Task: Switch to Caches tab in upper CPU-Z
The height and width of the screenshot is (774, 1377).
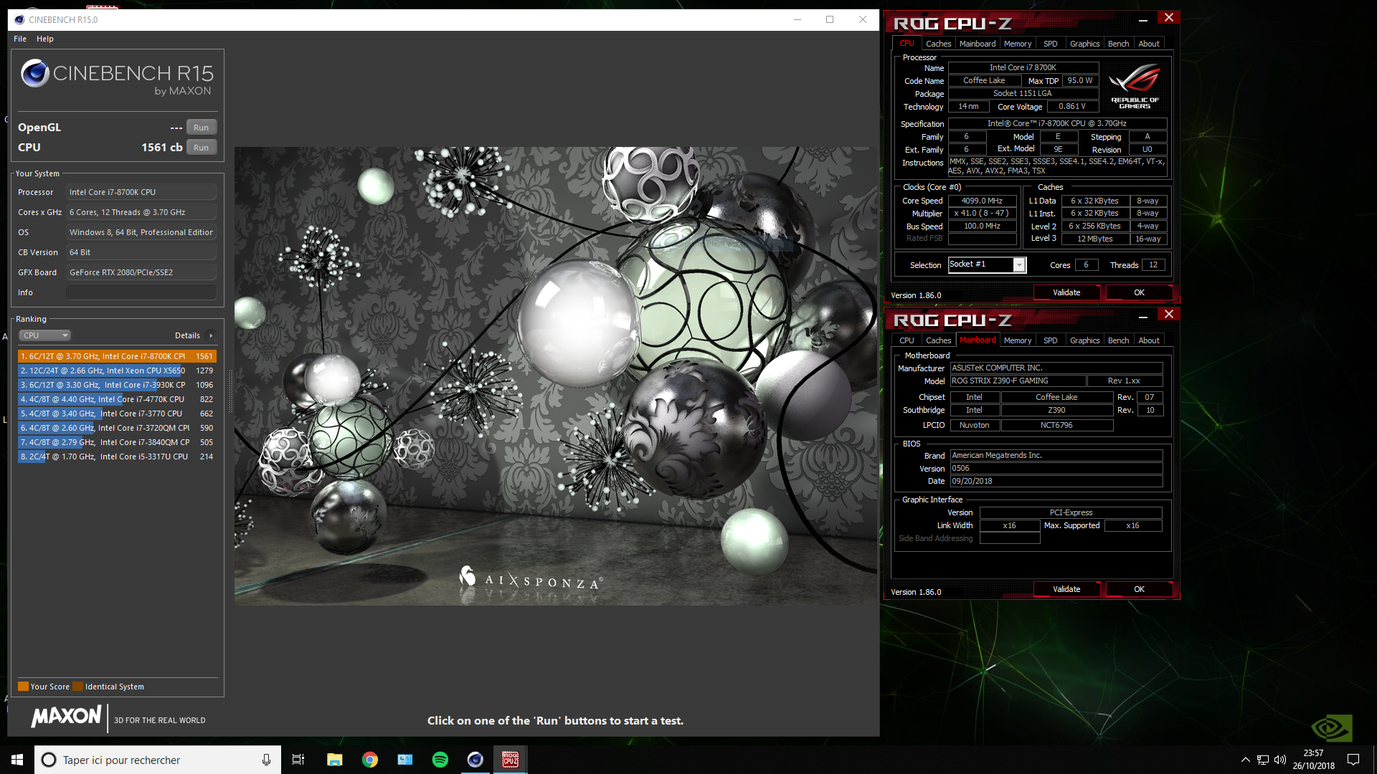Action: (938, 44)
